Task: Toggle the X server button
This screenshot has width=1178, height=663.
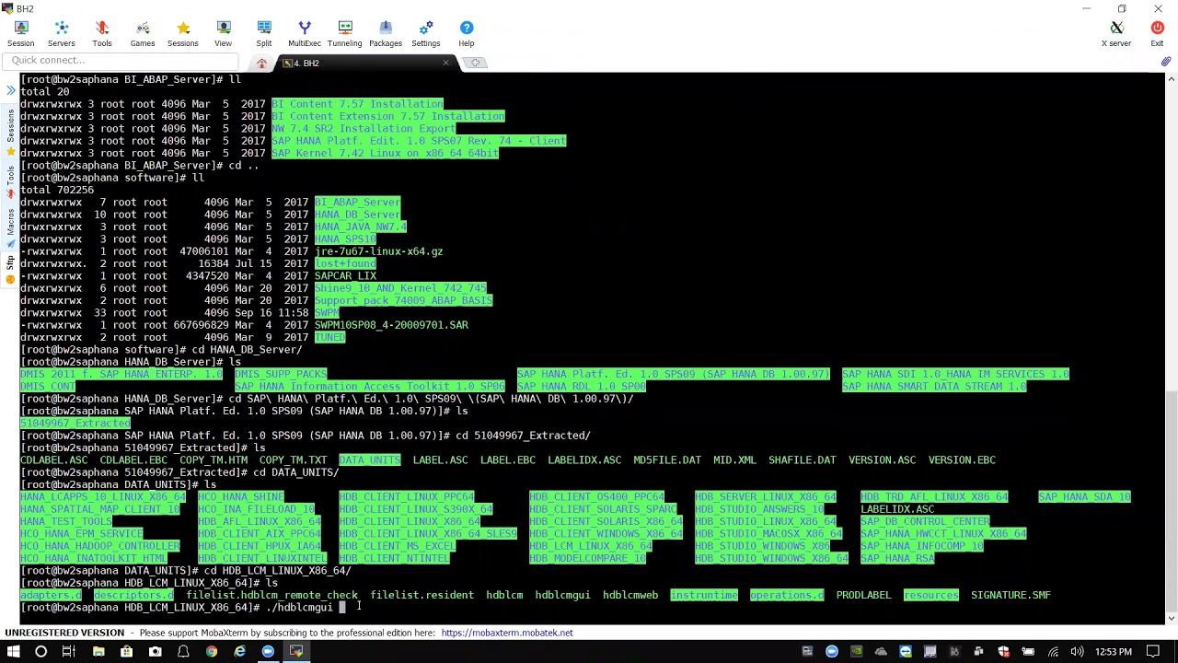Action: tap(1116, 34)
